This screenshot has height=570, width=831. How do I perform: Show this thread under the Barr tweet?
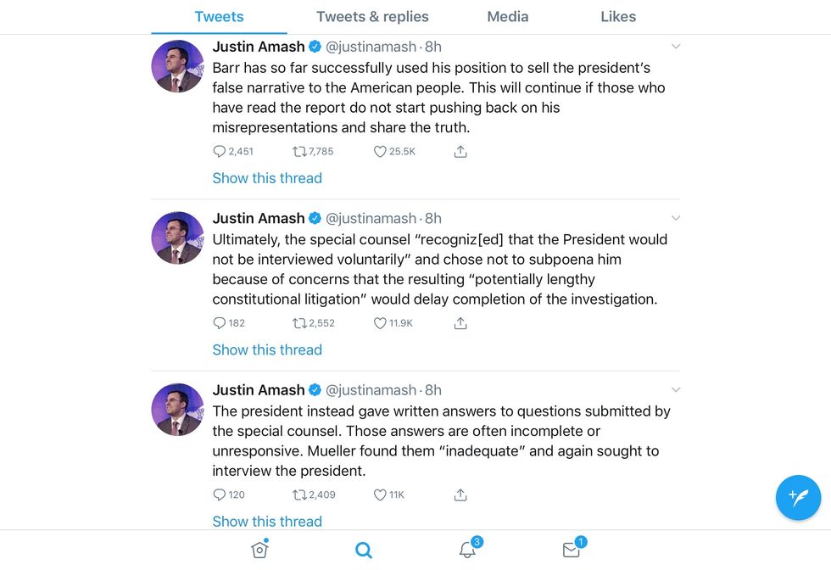267,178
